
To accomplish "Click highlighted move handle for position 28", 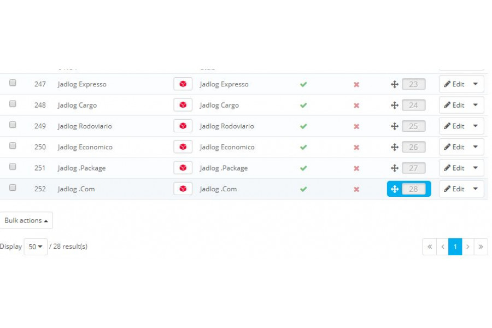I will coord(395,189).
